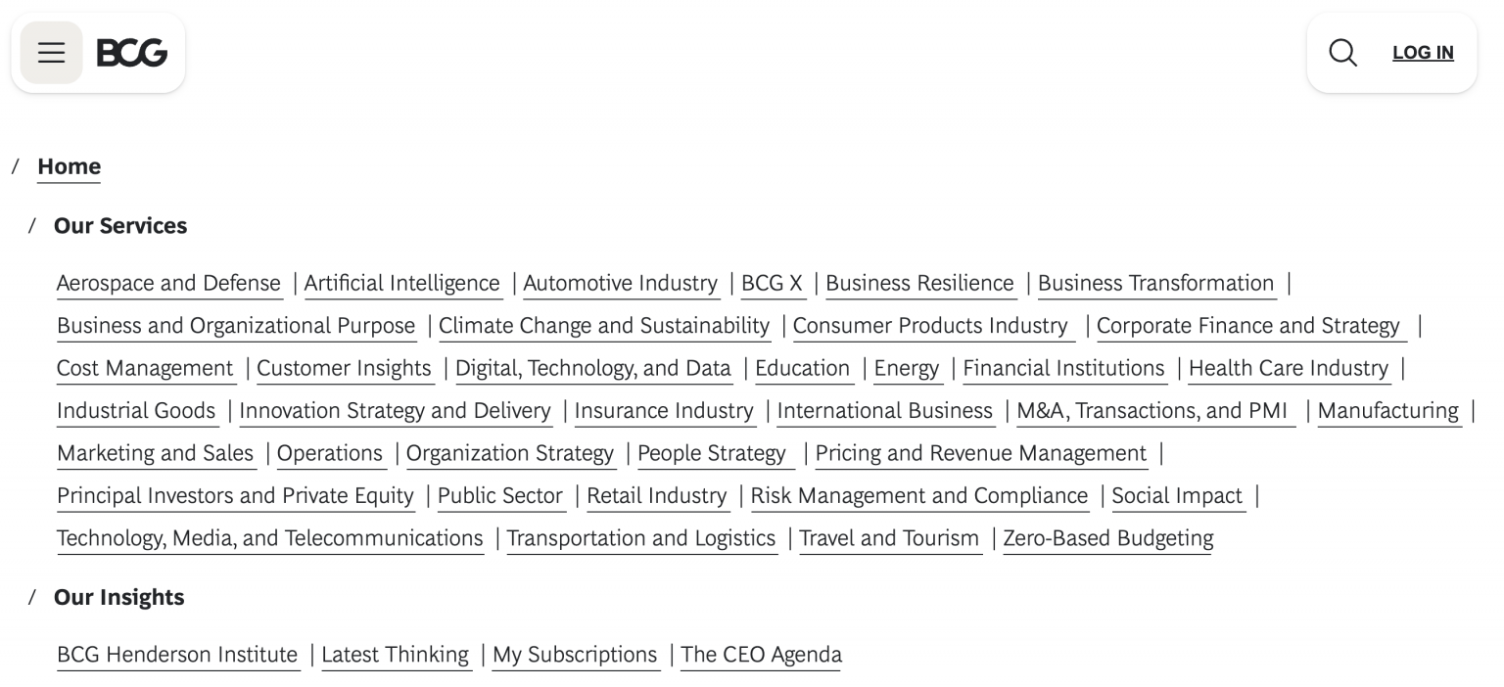This screenshot has height=687, width=1504.
Task: Open the search magnifier icon
Action: tap(1342, 53)
